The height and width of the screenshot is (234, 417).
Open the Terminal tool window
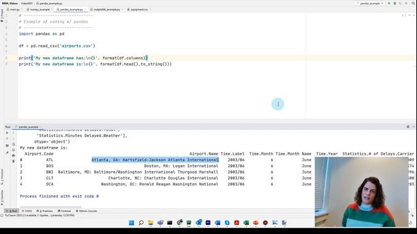[x=64, y=211]
